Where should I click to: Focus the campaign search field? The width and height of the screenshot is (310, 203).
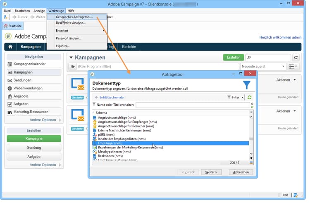pos(268,57)
